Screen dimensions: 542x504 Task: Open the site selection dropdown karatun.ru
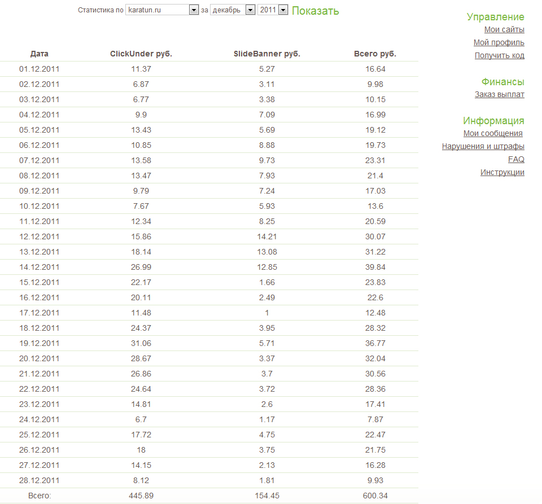pos(162,10)
